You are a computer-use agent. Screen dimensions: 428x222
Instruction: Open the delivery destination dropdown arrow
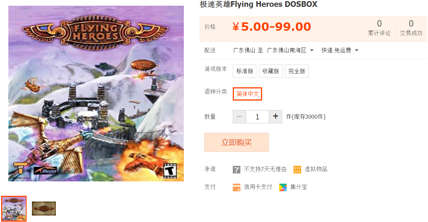tap(312, 50)
